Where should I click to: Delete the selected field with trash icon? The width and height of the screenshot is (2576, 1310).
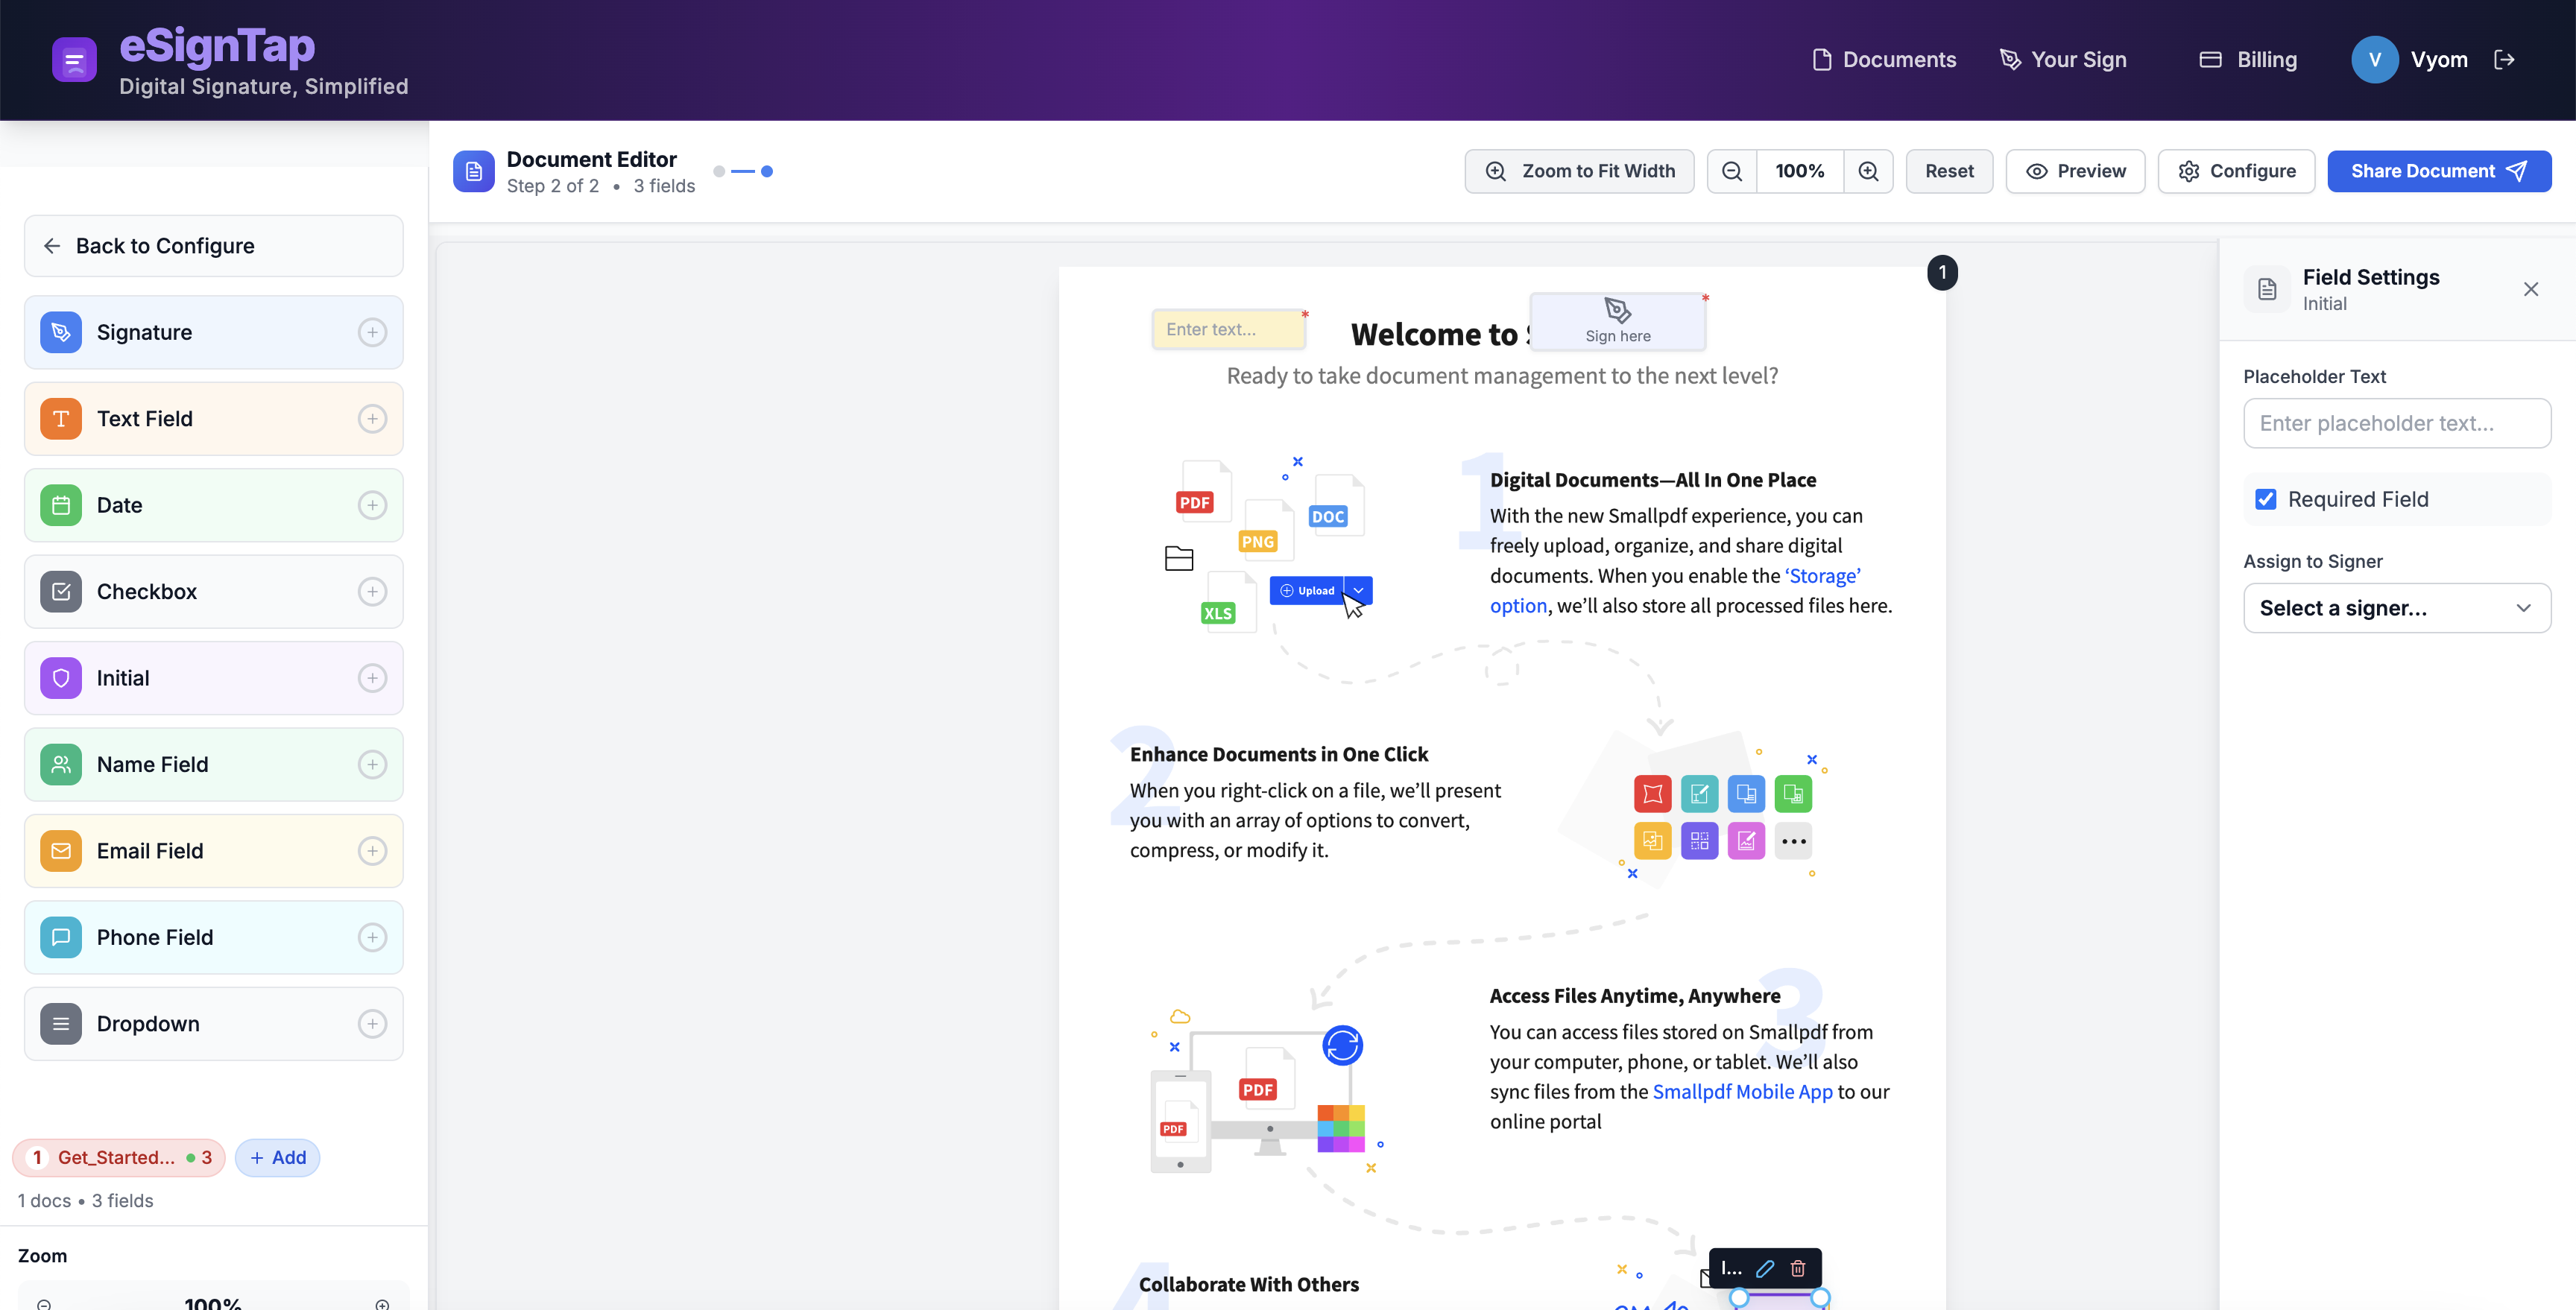(1798, 1269)
